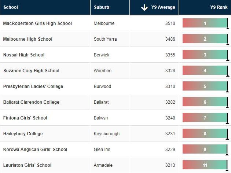Click the rank 1 gradient bar
Image resolution: width=231 pixels, height=173 pixels.
[x=205, y=23]
